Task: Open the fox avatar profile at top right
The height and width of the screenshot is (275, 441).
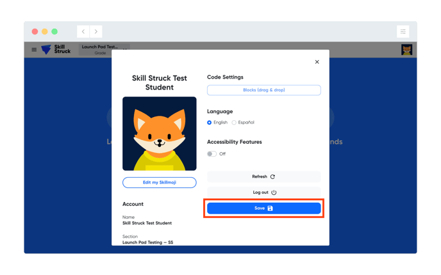Action: tap(406, 50)
